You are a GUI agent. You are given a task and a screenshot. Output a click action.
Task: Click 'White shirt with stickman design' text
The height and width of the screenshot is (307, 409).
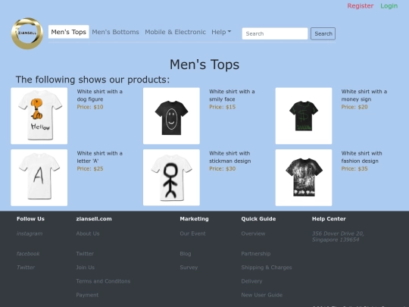(229, 157)
